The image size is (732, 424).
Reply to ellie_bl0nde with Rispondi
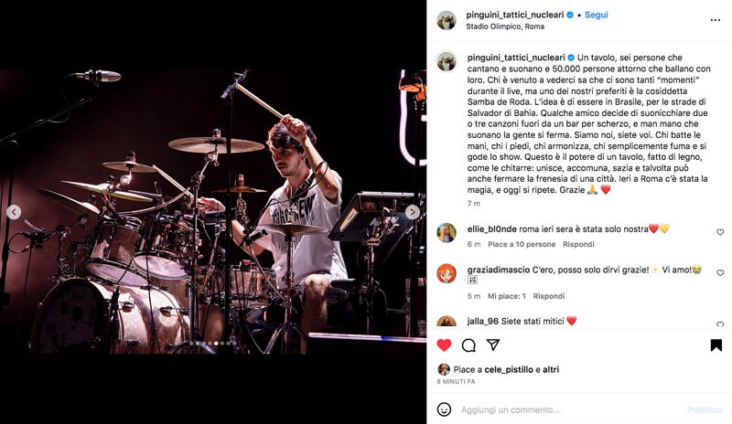[x=578, y=244]
